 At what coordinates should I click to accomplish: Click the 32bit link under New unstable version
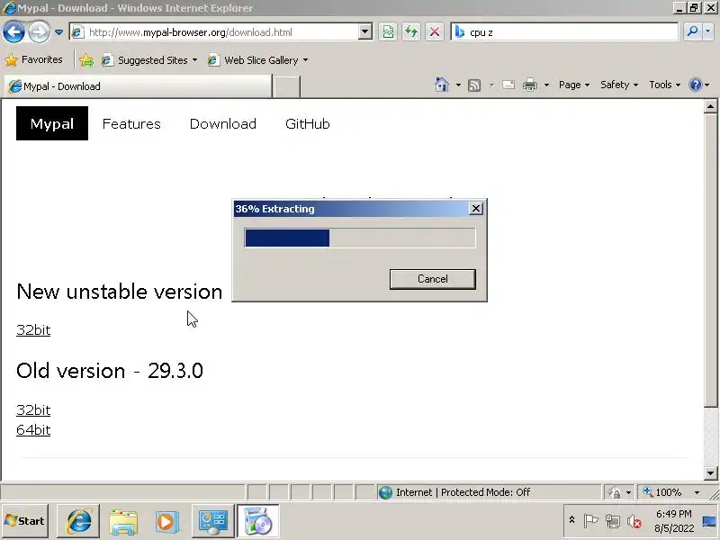[x=33, y=330]
